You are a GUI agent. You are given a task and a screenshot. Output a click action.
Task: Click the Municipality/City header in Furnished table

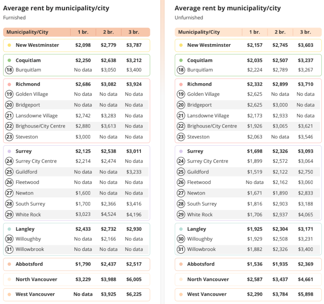[x=27, y=32]
